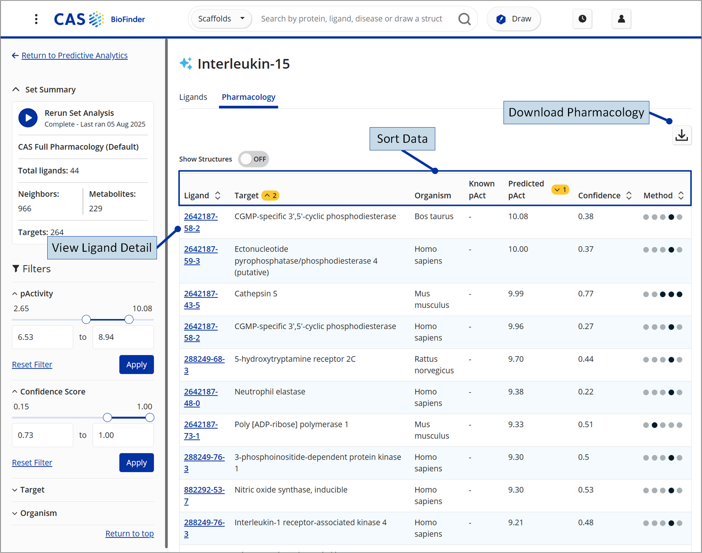The image size is (702, 553).
Task: Click Confidence minimum field 0.73
Action: (42, 435)
